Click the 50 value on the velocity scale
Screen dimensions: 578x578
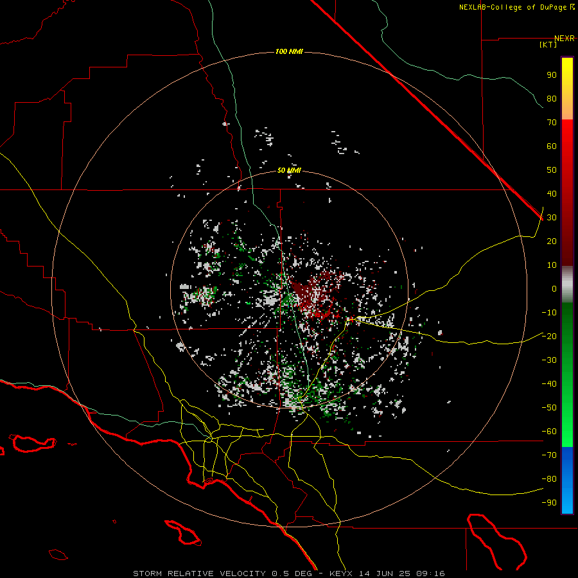[552, 170]
